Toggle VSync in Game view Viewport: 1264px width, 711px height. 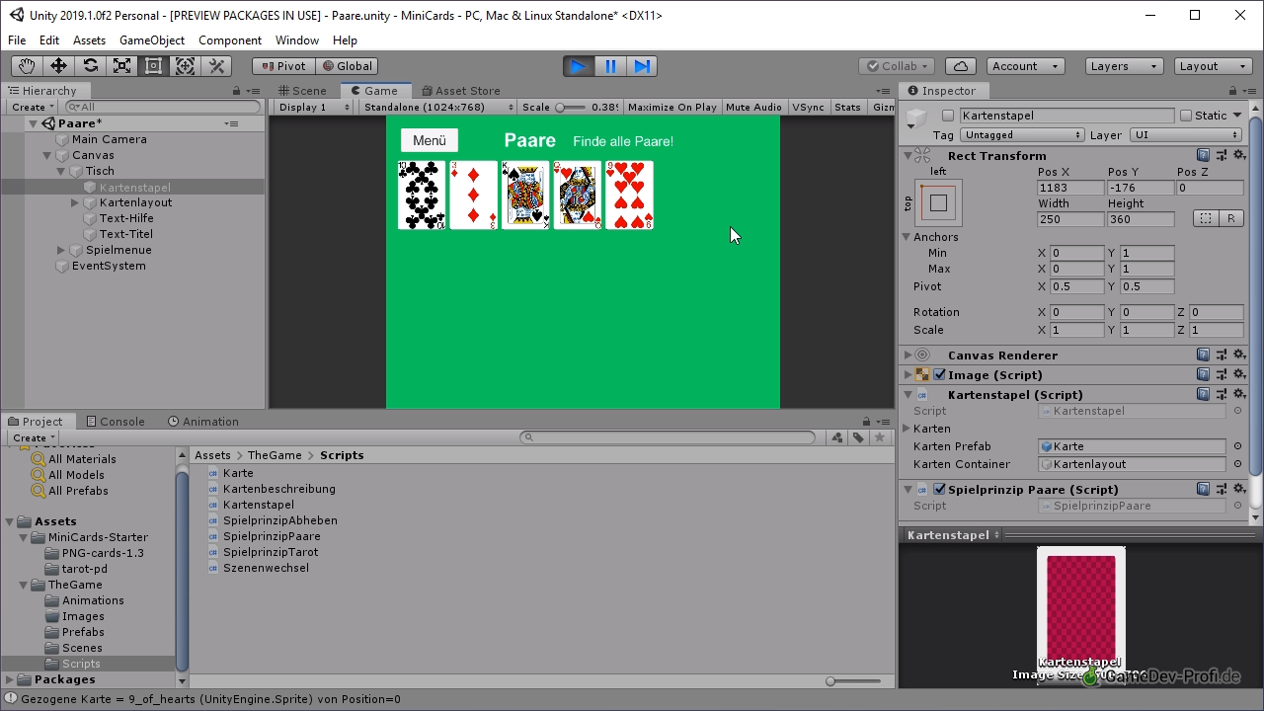click(808, 107)
